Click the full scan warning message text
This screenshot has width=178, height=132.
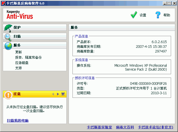pyautogui.click(x=34, y=109)
